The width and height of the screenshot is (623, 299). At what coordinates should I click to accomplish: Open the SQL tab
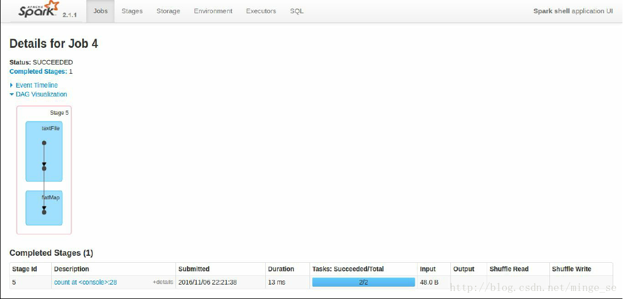point(297,11)
